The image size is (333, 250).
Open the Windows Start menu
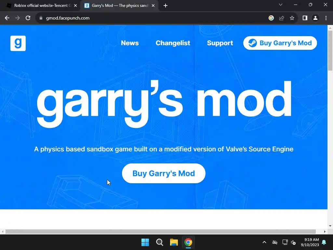pos(145,242)
